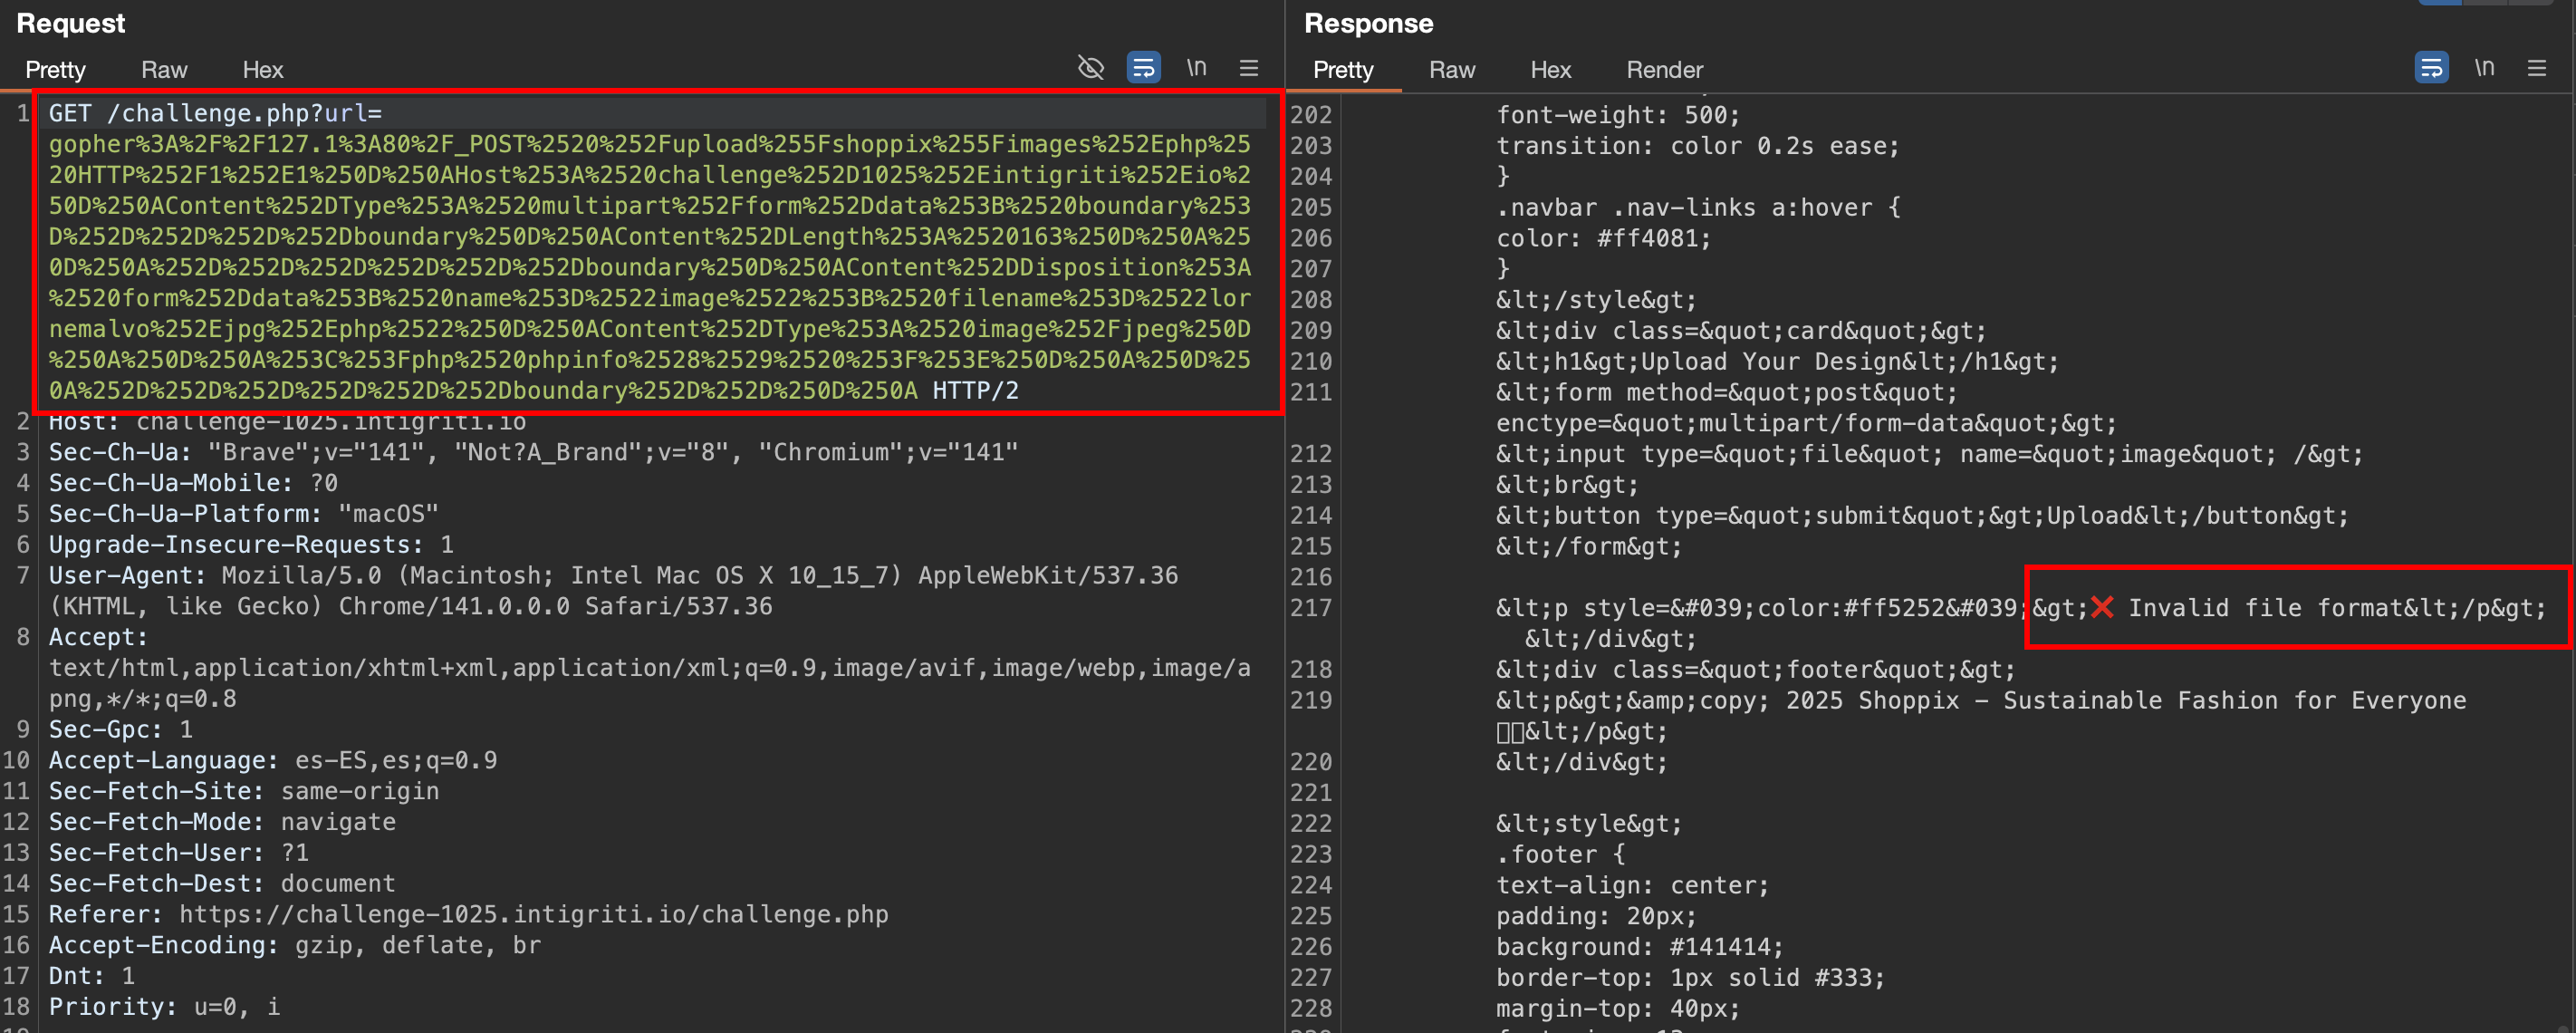Switch Request view to Hex tab
2576x1033 pixels.
click(x=263, y=70)
